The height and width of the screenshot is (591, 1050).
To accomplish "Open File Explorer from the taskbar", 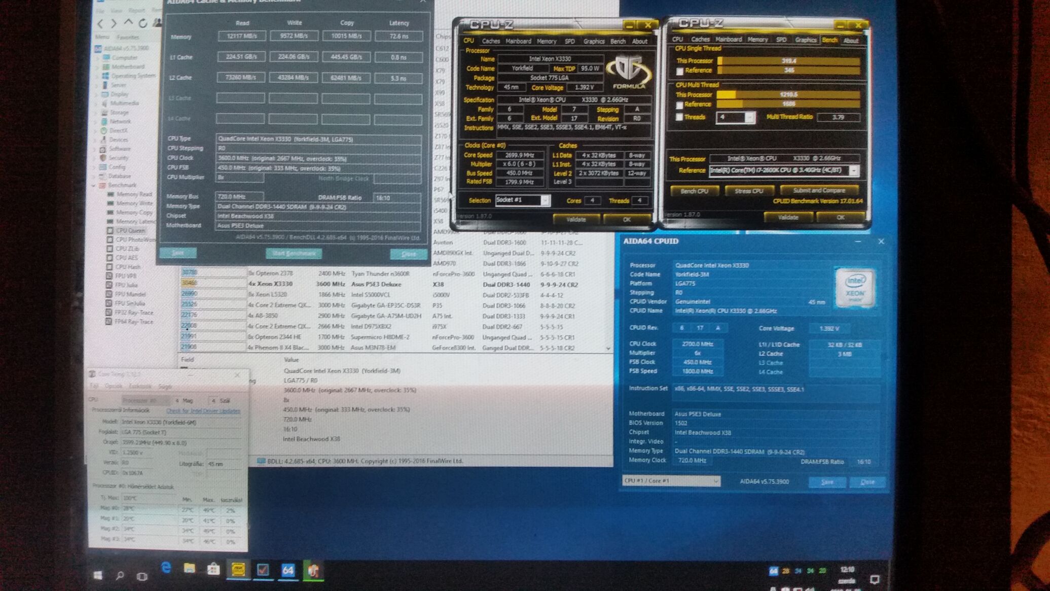I will pyautogui.click(x=189, y=568).
